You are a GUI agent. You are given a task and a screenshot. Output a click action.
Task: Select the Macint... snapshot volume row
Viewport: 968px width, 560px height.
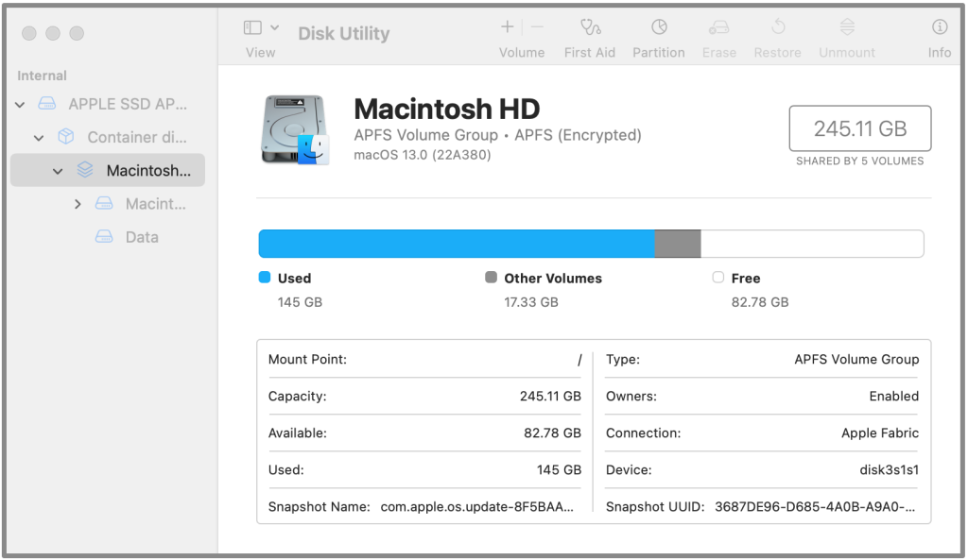coord(156,204)
